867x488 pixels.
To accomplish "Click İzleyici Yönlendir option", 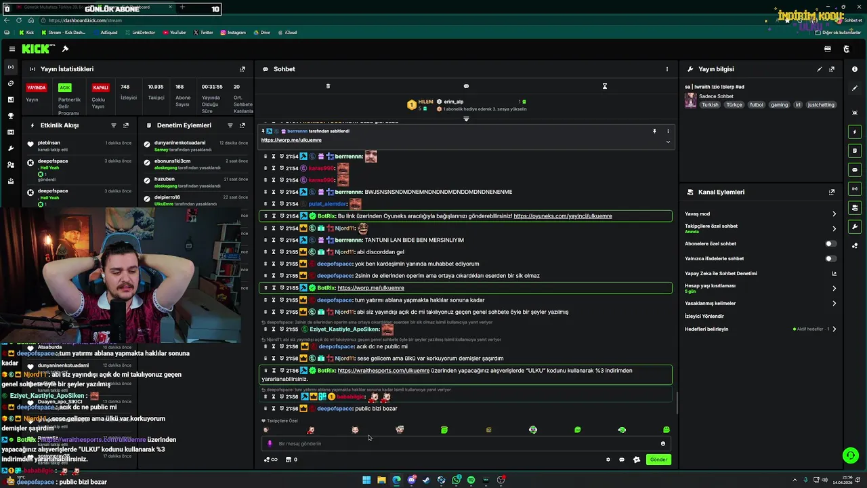I will pos(704,316).
